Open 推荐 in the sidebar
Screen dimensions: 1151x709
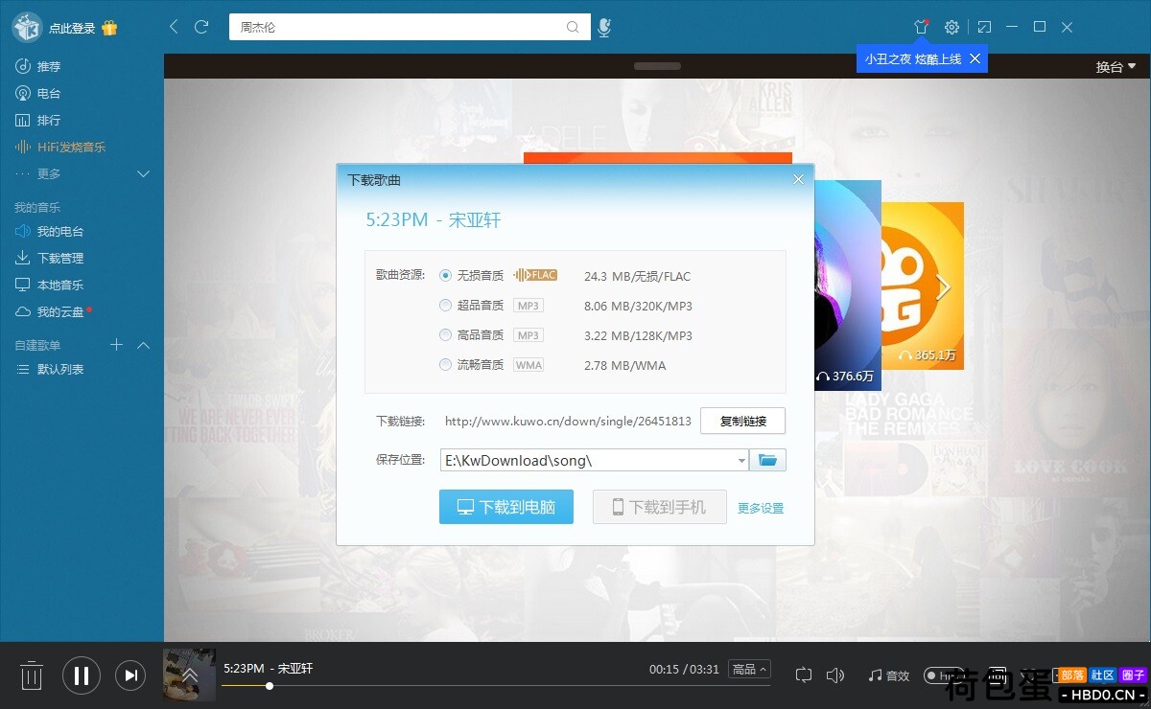click(49, 66)
